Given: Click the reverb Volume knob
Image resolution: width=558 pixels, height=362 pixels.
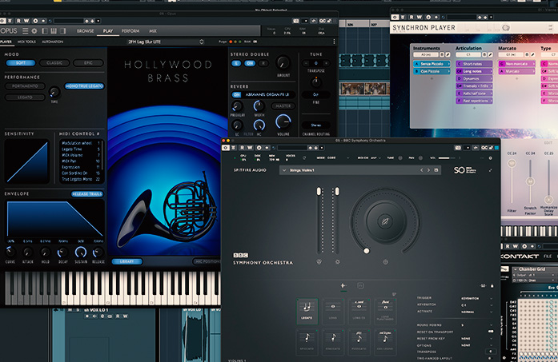Looking at the screenshot, I should coord(284,122).
